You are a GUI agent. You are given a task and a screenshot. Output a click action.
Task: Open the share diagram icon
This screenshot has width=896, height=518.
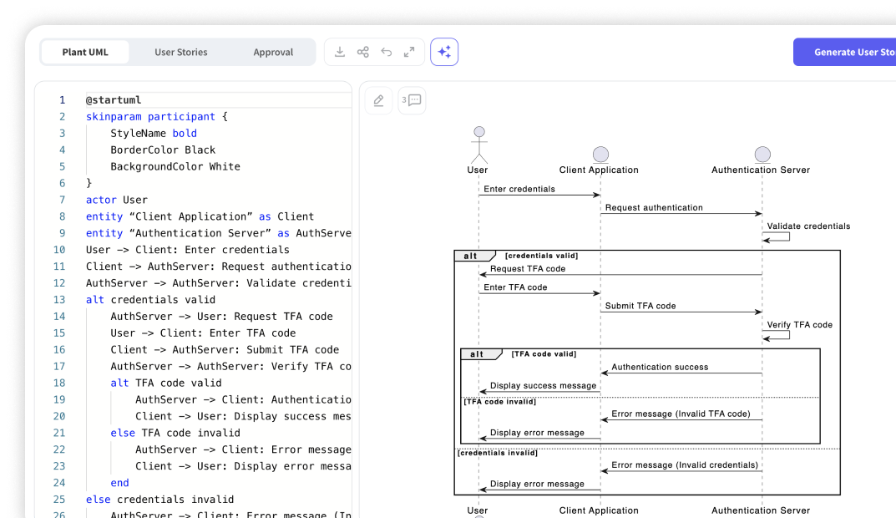(362, 52)
